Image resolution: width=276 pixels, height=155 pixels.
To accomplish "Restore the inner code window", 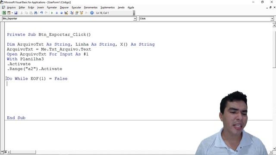I will [x=270, y=7].
